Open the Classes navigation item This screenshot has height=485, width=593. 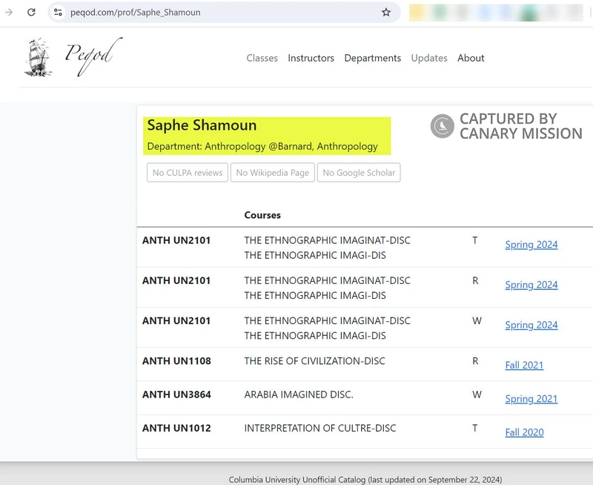[262, 58]
